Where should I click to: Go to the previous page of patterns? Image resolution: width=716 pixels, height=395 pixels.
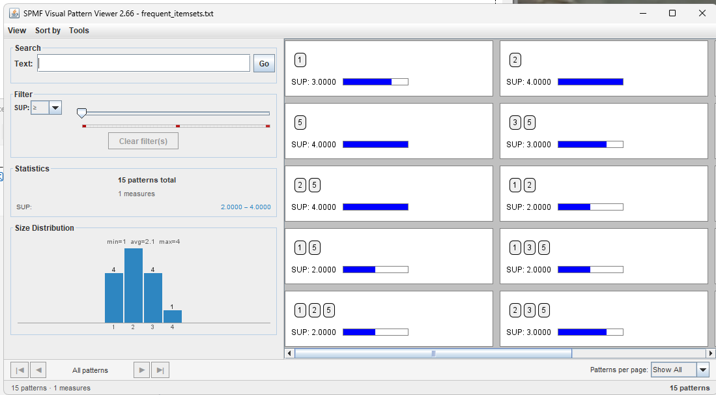point(38,370)
